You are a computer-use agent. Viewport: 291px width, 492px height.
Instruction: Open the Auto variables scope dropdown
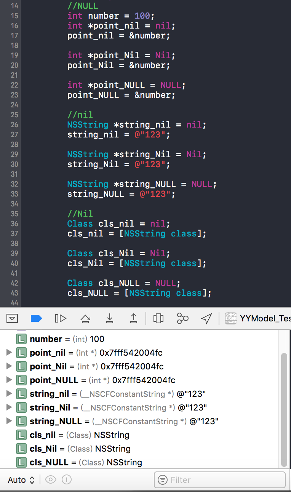21,480
